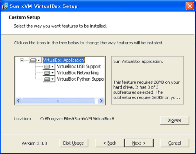The image size is (196, 154).
Task: Select the VirtualBox Application tree item
Action: [x=63, y=60]
